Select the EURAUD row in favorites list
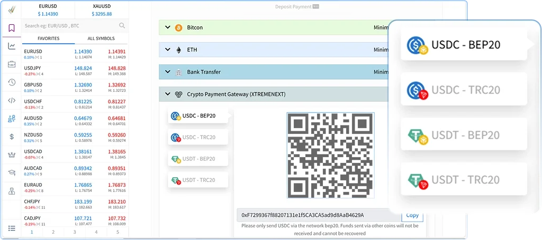The width and height of the screenshot is (542, 240). (x=75, y=188)
